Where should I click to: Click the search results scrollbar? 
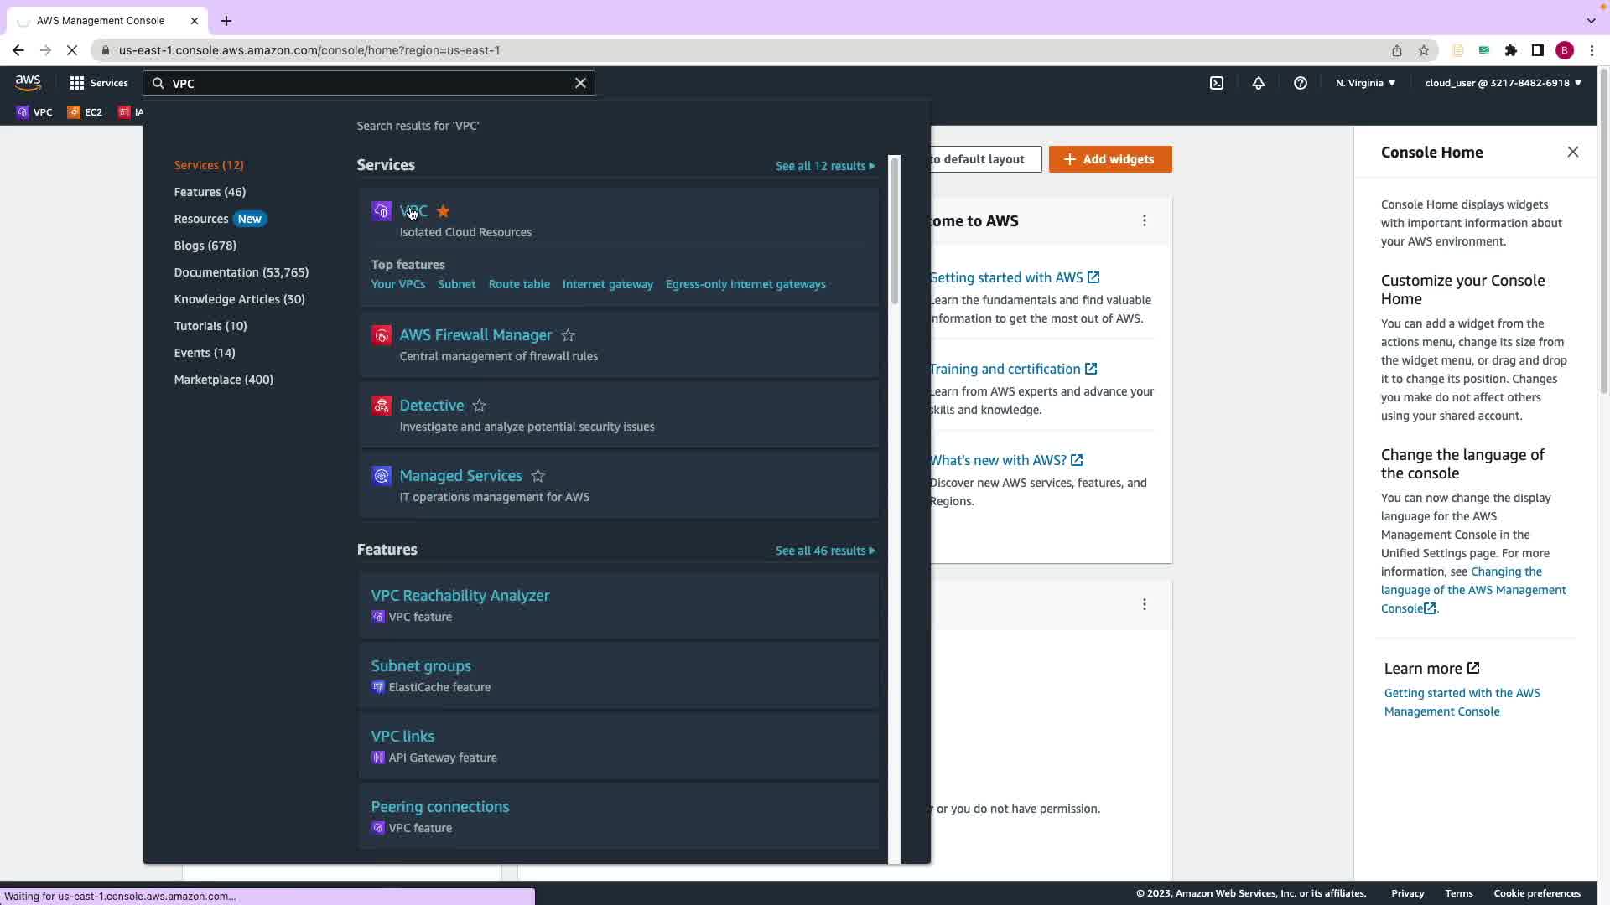coord(895,230)
